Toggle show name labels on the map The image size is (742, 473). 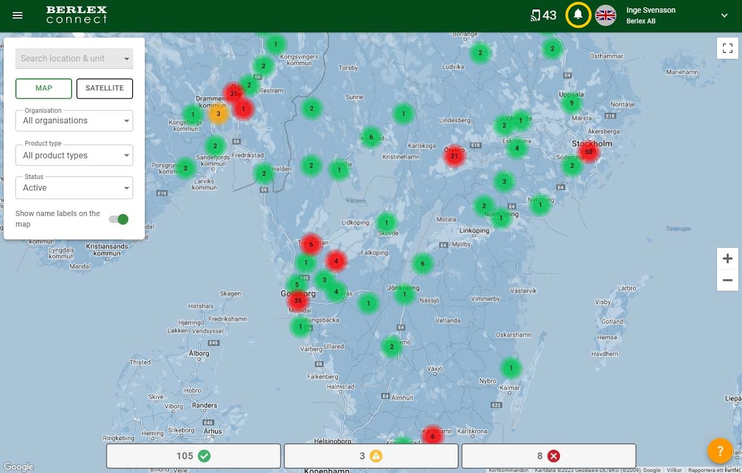pos(119,219)
